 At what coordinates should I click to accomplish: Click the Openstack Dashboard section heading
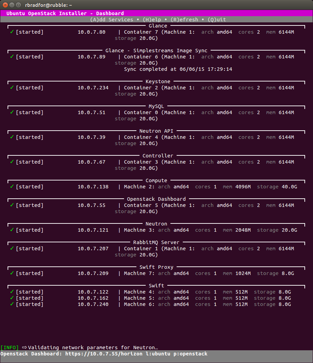[x=156, y=199]
